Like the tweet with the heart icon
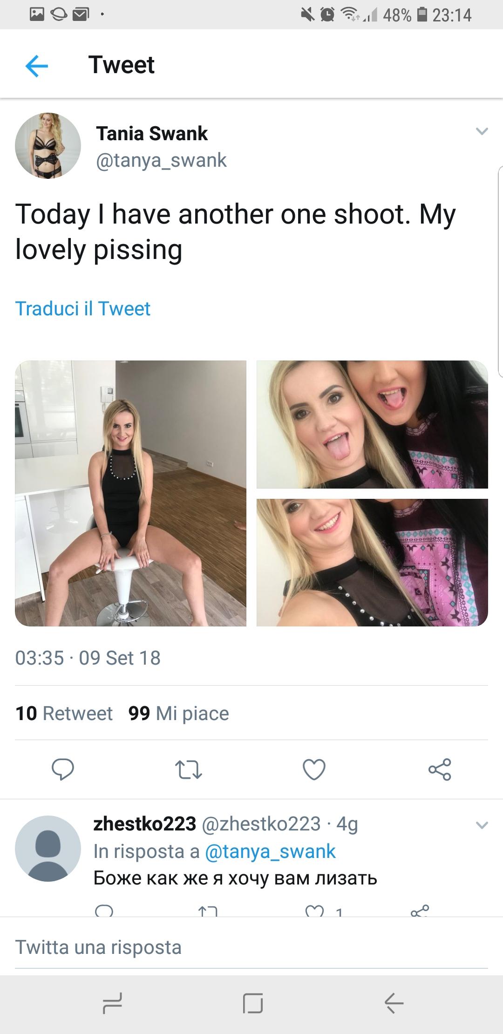The height and width of the screenshot is (1034, 503). click(x=314, y=769)
